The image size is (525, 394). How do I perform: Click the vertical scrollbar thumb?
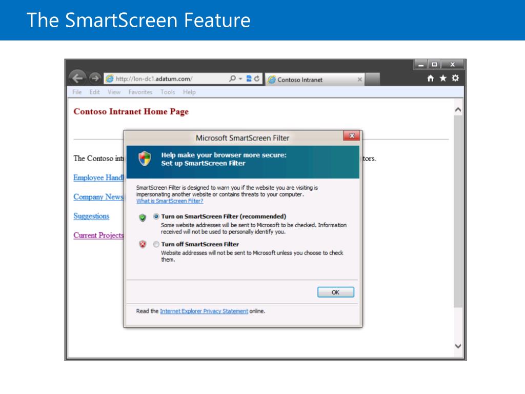[x=458, y=211]
